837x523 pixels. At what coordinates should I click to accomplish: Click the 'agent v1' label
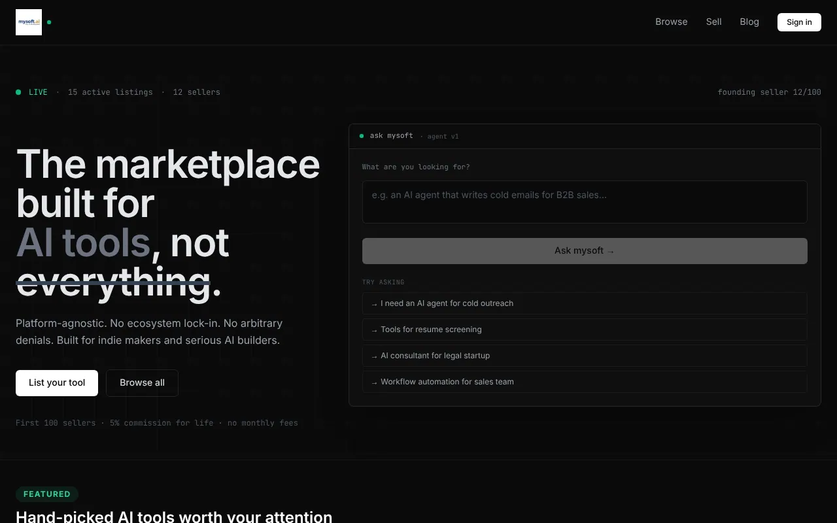coord(443,137)
